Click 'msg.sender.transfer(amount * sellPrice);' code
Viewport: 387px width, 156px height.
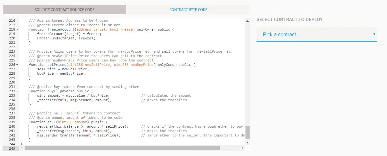click(79, 135)
